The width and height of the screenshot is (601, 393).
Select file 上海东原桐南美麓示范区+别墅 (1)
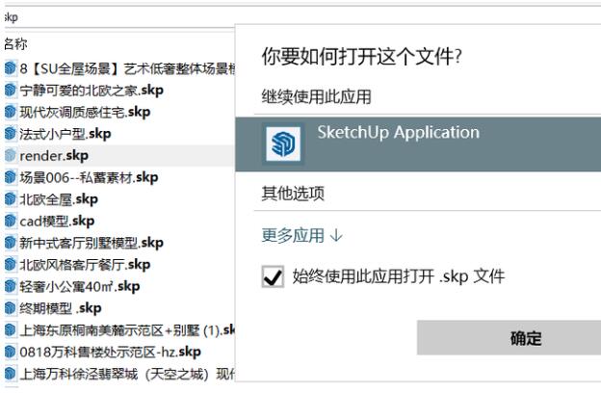[127, 330]
